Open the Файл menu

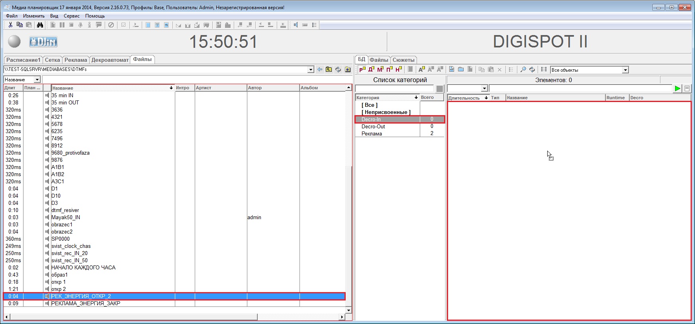(12, 16)
